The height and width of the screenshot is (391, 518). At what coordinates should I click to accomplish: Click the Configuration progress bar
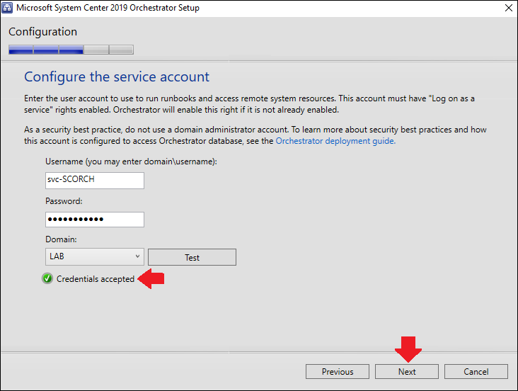[x=71, y=50]
